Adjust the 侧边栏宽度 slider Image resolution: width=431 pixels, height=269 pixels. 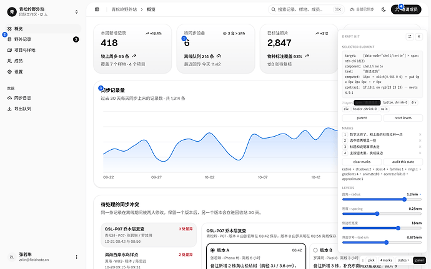tap(382, 228)
